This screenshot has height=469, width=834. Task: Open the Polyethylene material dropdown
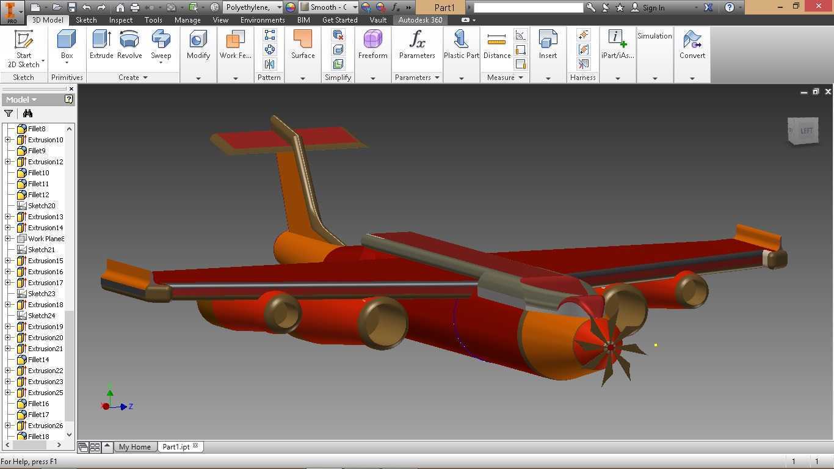[279, 7]
